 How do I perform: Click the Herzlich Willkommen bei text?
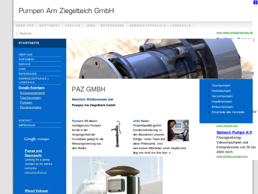[93, 99]
